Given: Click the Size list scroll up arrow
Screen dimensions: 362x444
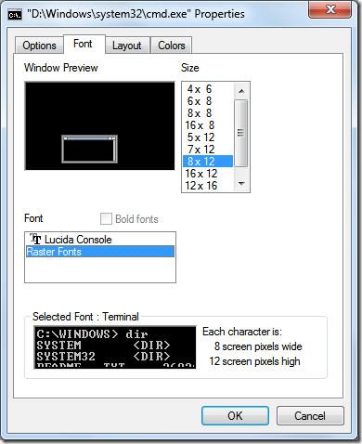Looking at the screenshot, I should [x=241, y=91].
